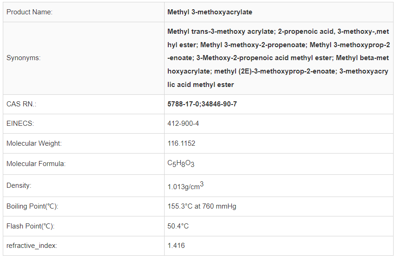Click density value 1.013g/cm3
This screenshot has height=259, width=395.
185,186
